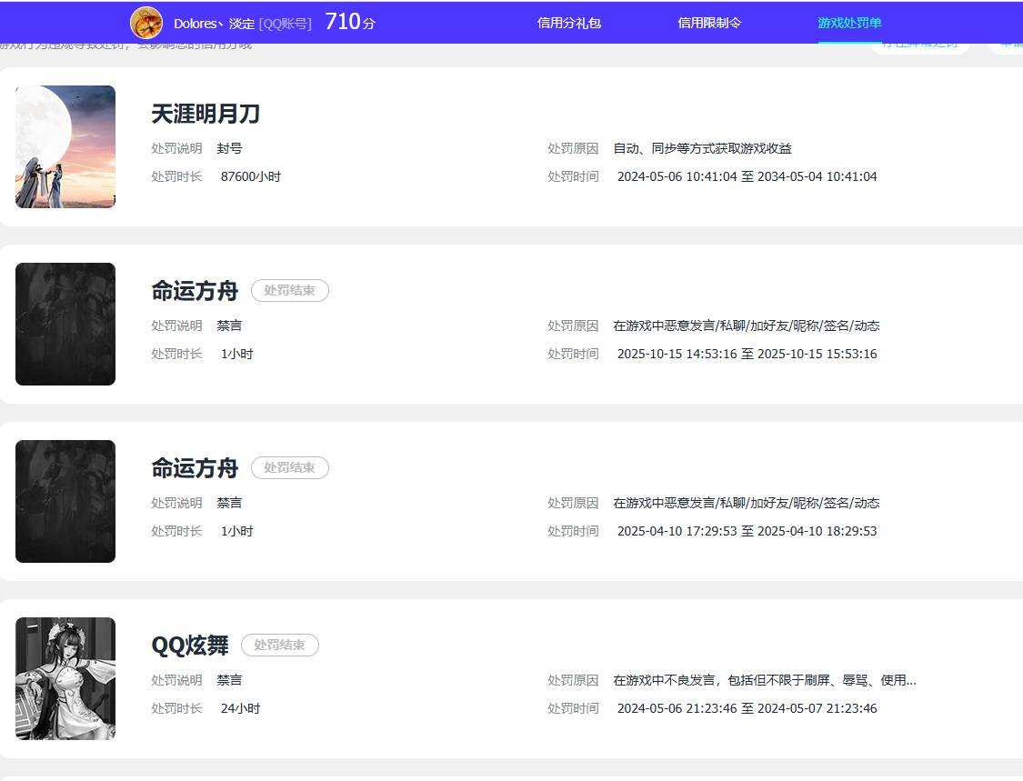
Task: Click reason 自动、同步等方式获取游戏收益
Action: [702, 149]
